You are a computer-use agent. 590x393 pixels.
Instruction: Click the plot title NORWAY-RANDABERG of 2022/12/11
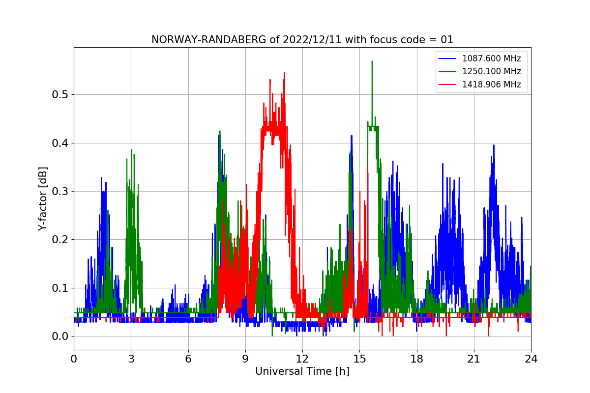[x=302, y=40]
